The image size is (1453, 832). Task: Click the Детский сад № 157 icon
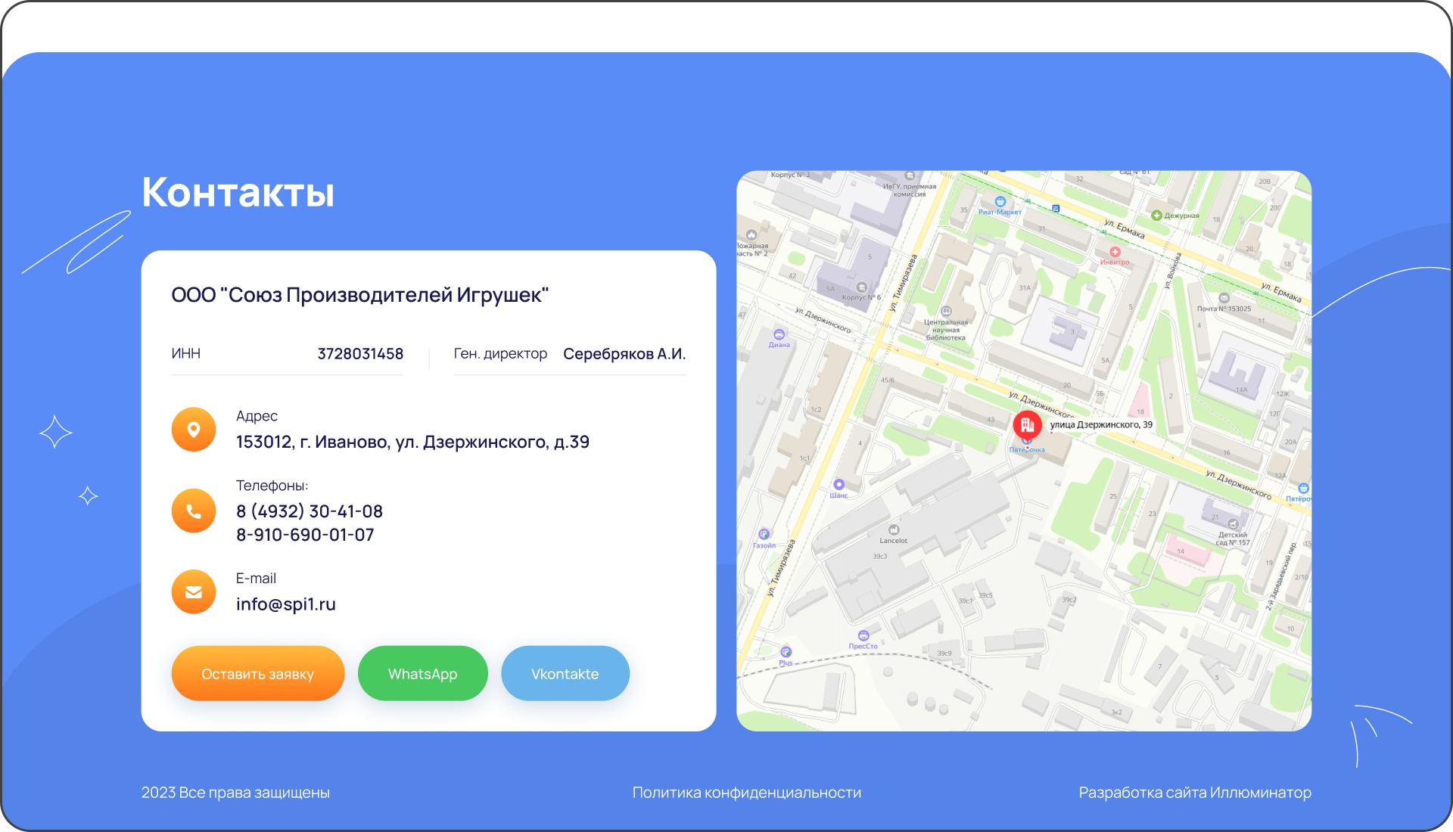pos(1233,524)
